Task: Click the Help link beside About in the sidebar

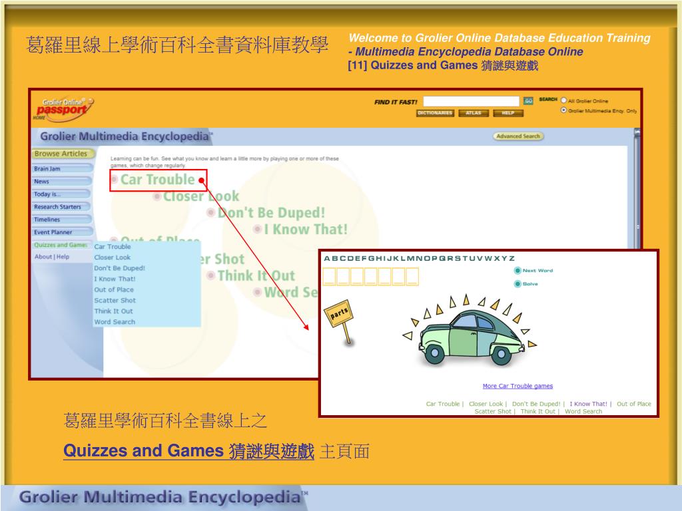Action: [x=63, y=257]
